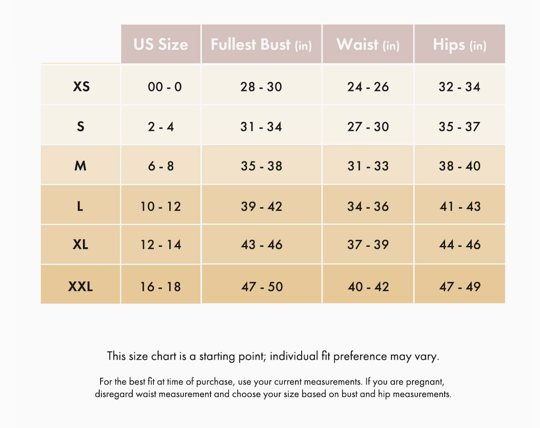
Task: Click the XL row label
Action: click(x=80, y=244)
